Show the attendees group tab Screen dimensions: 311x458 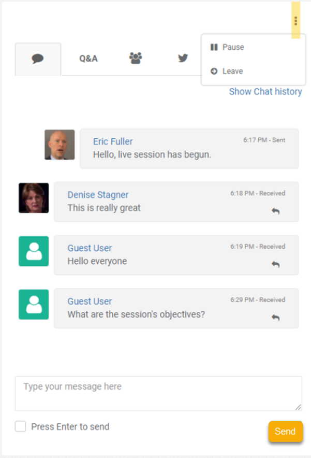click(136, 58)
